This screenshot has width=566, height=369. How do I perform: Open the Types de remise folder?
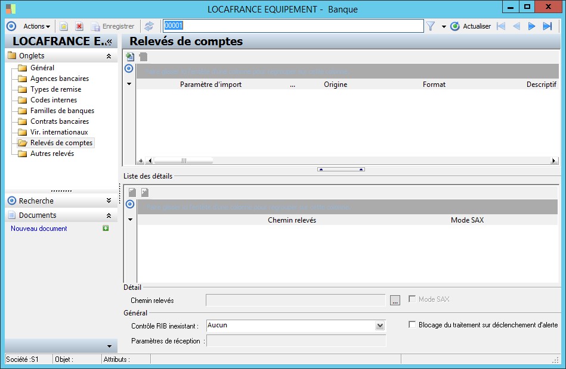click(55, 89)
